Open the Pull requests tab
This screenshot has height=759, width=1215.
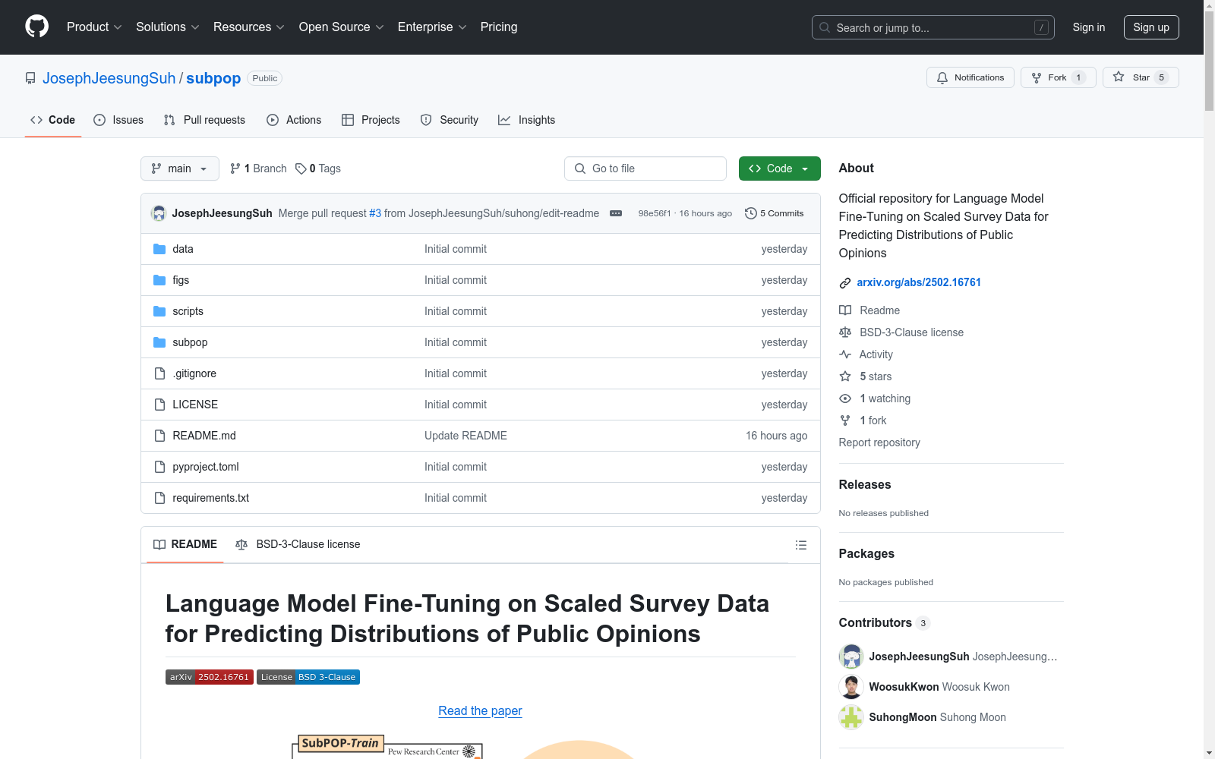click(204, 120)
